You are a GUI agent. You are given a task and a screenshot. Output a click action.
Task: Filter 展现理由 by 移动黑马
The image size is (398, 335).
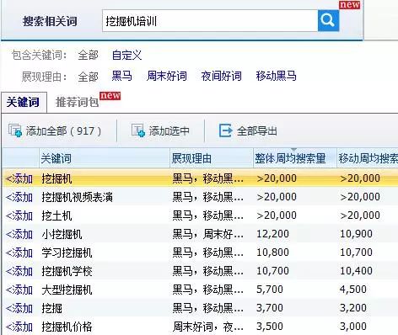click(x=276, y=76)
